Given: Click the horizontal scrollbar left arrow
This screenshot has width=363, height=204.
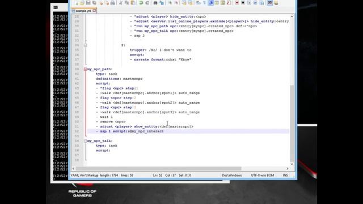Looking at the screenshot, I should [73, 169].
